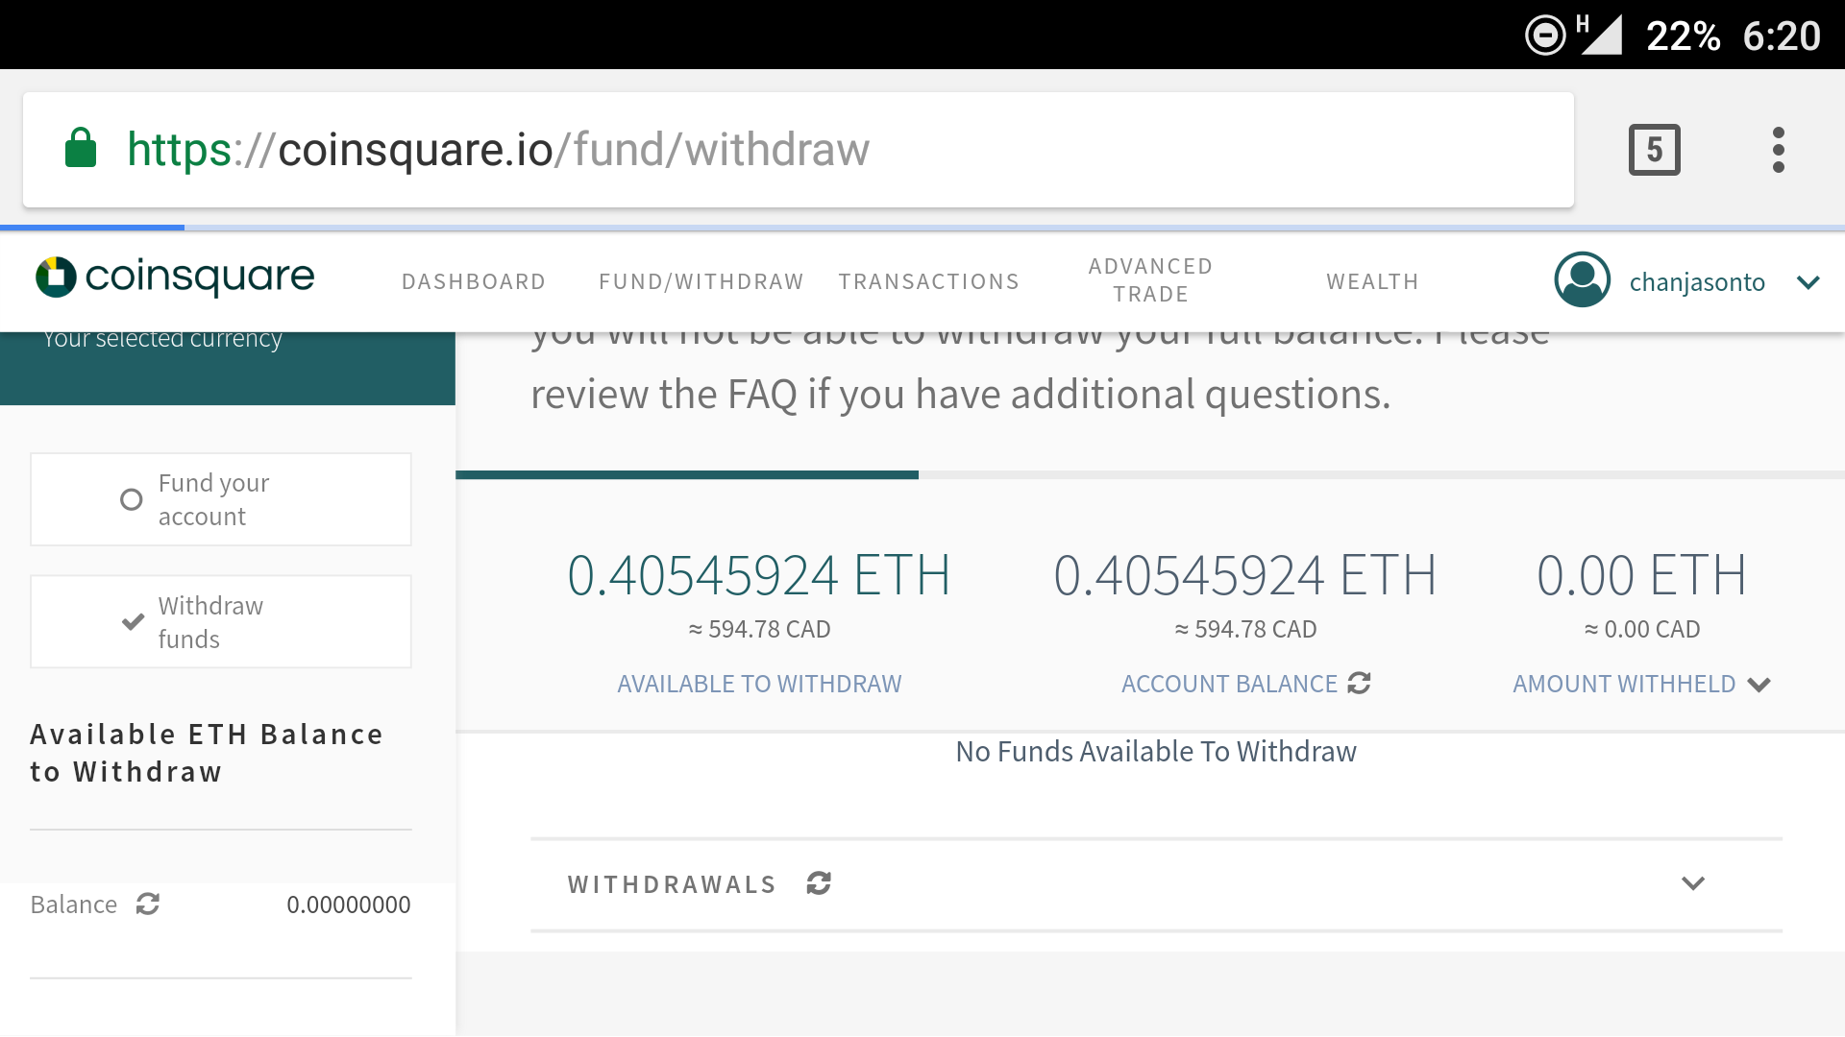Refresh the sidebar Balance amount
This screenshot has width=1845, height=1037.
147,904
